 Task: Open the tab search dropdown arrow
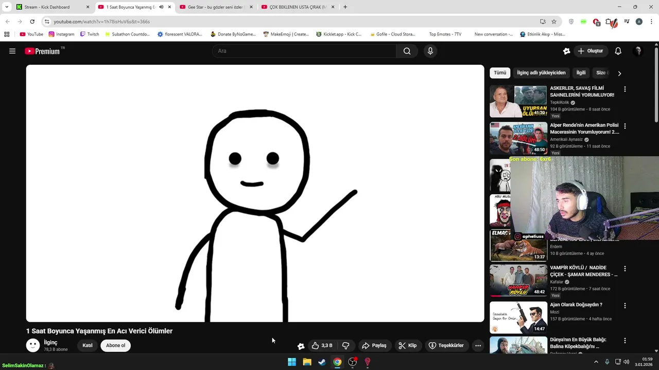pos(7,7)
